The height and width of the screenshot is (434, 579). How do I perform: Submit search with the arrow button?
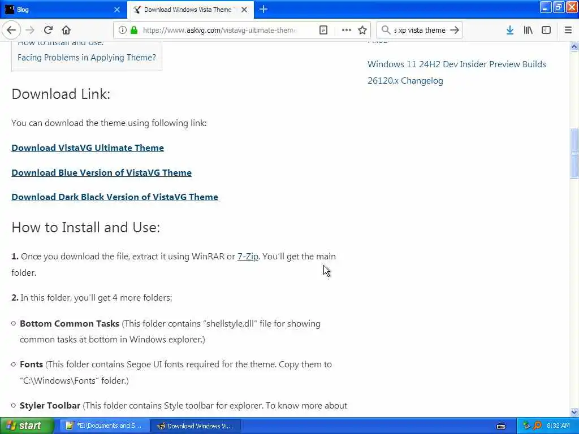pos(455,31)
